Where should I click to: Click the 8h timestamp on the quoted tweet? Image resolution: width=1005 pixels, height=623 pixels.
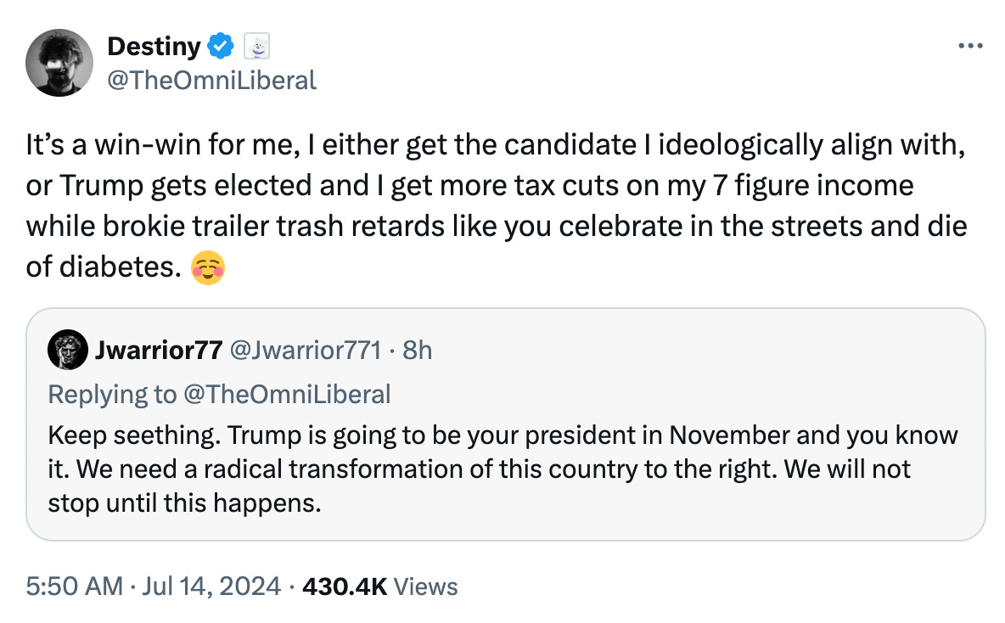point(417,350)
